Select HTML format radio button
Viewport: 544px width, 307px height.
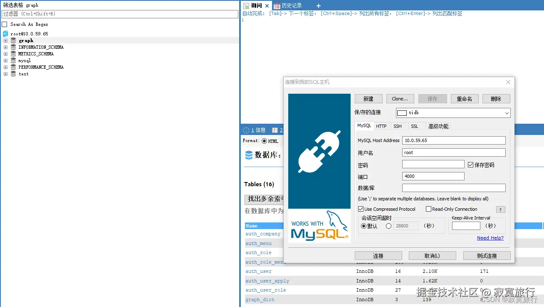(x=265, y=141)
